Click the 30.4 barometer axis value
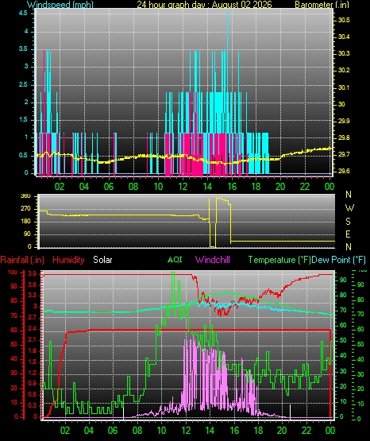370x441 pixels. tap(344, 37)
